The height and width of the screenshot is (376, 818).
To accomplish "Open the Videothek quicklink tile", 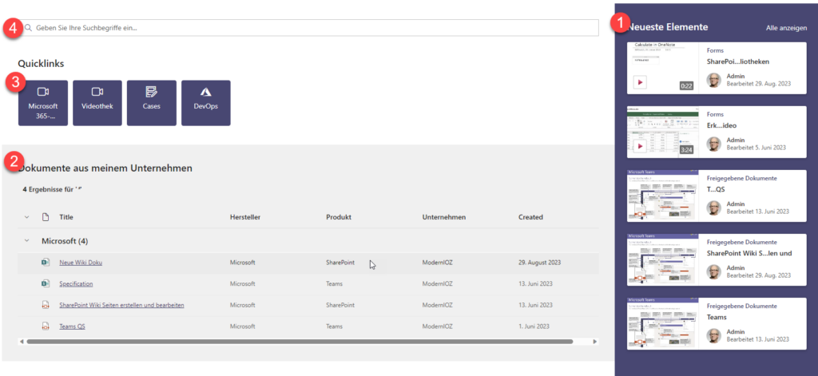I will coord(97,103).
